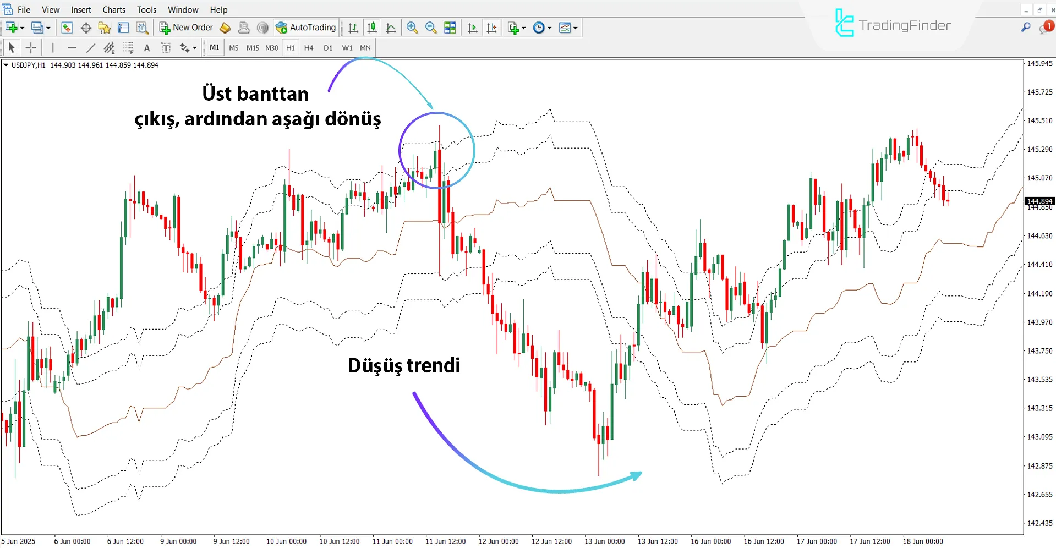Open the Charts menu
The height and width of the screenshot is (548, 1056).
coord(113,9)
